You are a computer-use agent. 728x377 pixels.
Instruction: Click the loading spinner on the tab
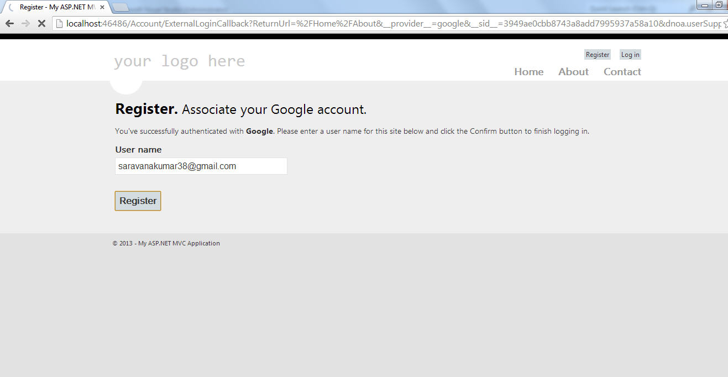point(11,8)
